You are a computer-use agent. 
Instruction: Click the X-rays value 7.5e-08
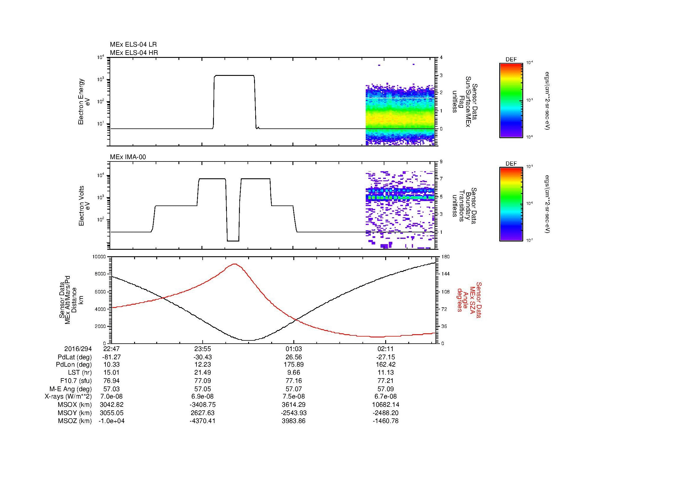point(294,396)
